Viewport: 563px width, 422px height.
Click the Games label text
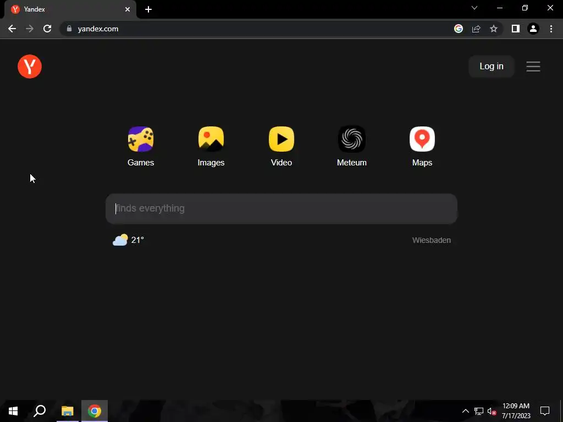141,163
